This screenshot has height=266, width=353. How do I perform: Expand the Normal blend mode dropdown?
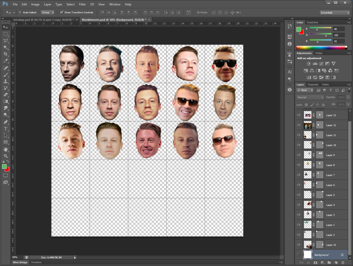click(310, 97)
